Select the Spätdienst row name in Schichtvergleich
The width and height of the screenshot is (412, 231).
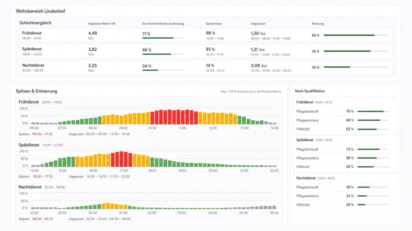(32, 49)
